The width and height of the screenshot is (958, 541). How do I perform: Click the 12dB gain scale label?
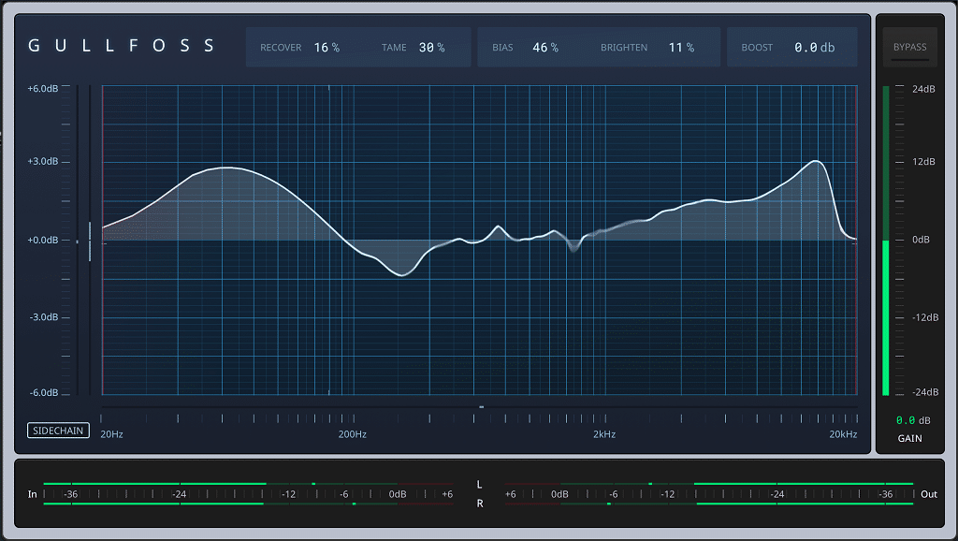coord(923,161)
